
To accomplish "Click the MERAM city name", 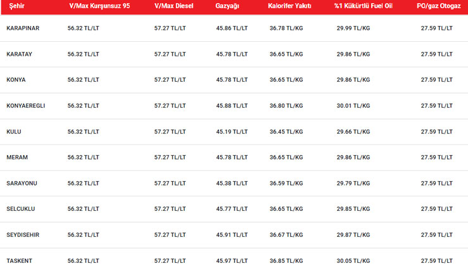I will tap(17, 157).
